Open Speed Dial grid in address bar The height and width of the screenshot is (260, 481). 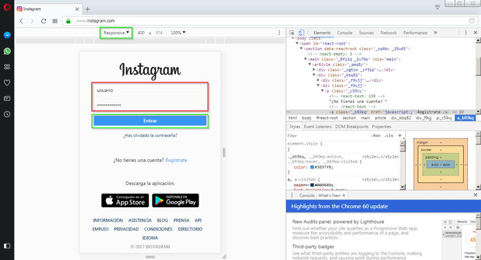(55, 21)
